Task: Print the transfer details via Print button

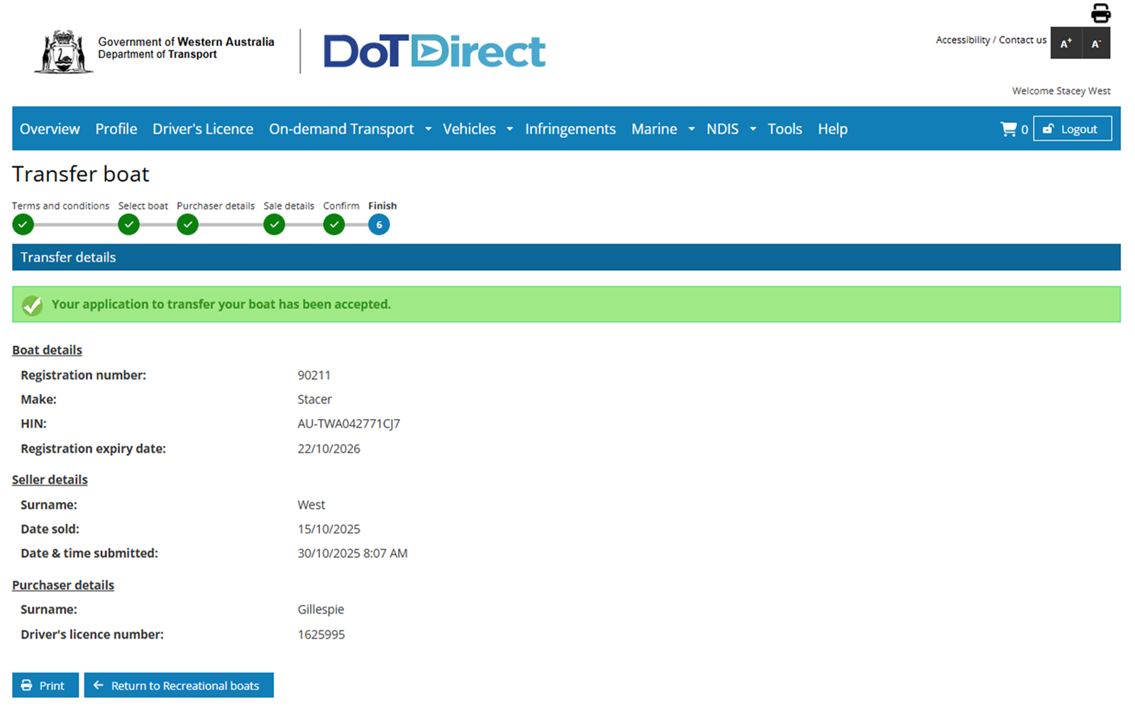Action: (x=45, y=685)
